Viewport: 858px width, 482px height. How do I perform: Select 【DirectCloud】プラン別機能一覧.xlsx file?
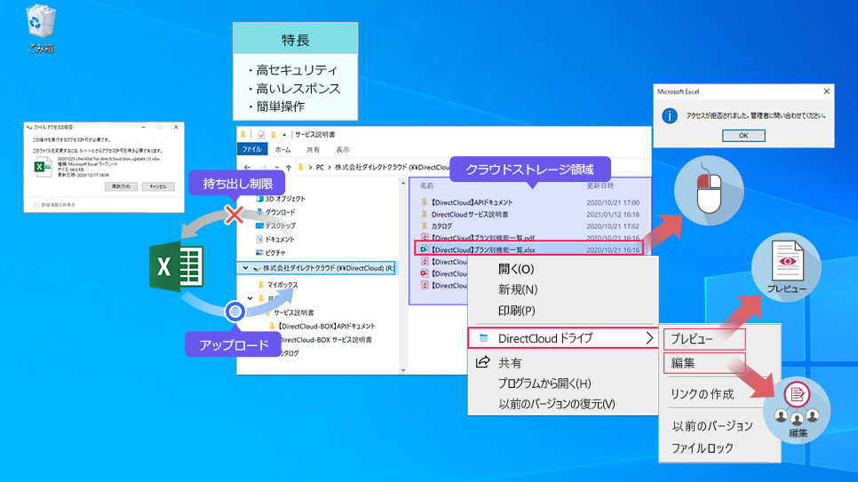coord(528,249)
